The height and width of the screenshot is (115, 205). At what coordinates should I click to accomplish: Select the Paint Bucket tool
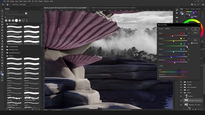[x=2, y=44]
